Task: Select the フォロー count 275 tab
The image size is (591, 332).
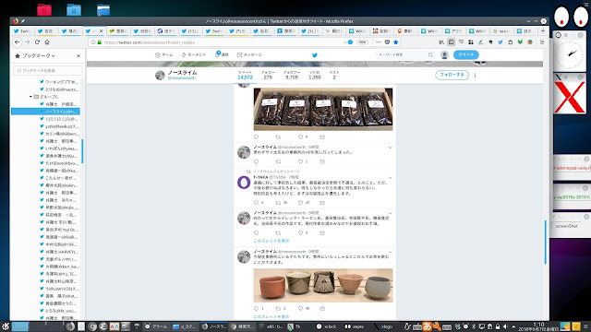Action: point(268,75)
